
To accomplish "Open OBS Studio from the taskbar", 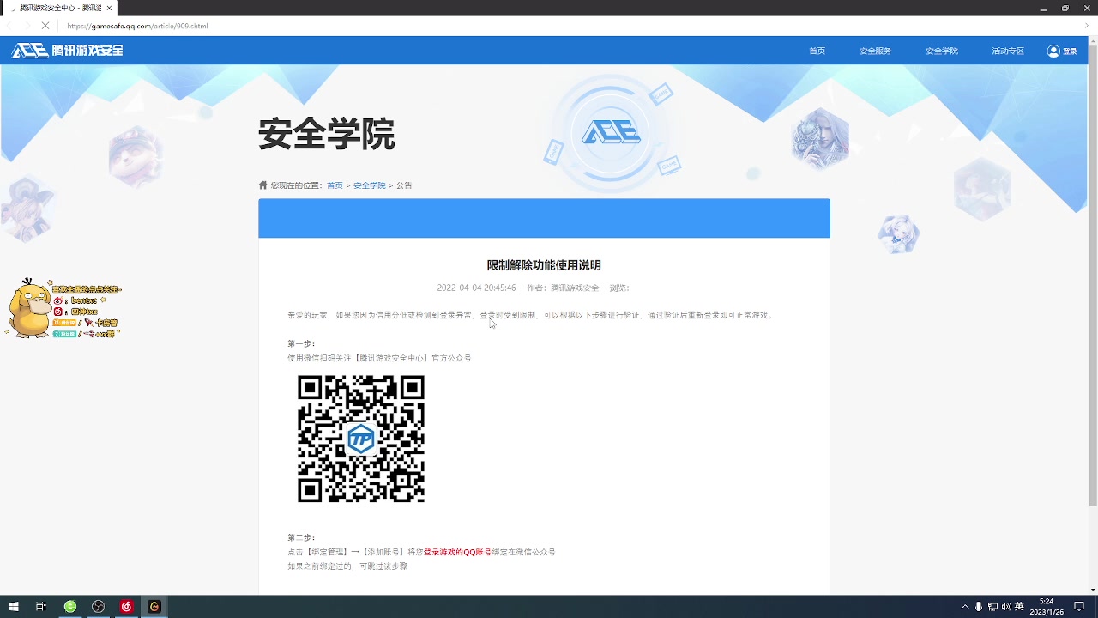I will pos(97,606).
